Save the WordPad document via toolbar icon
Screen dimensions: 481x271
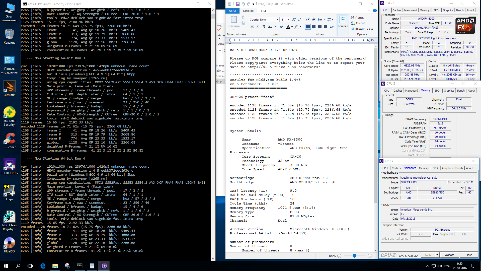(x=237, y=4)
